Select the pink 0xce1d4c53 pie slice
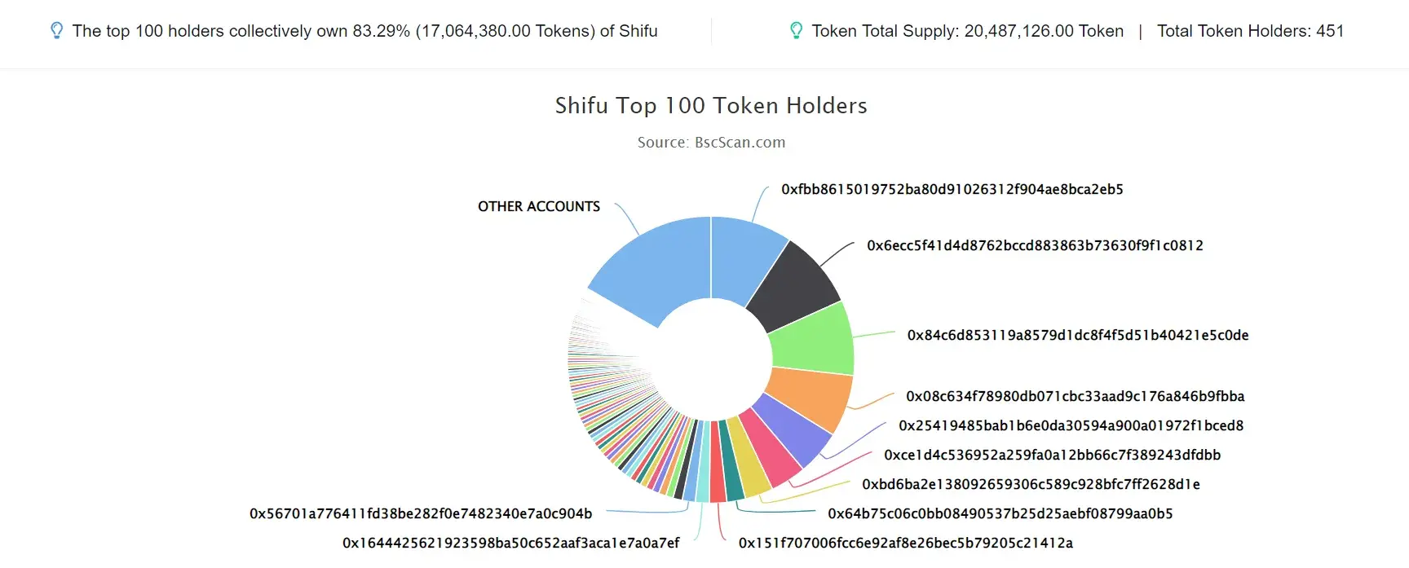 tap(769, 448)
